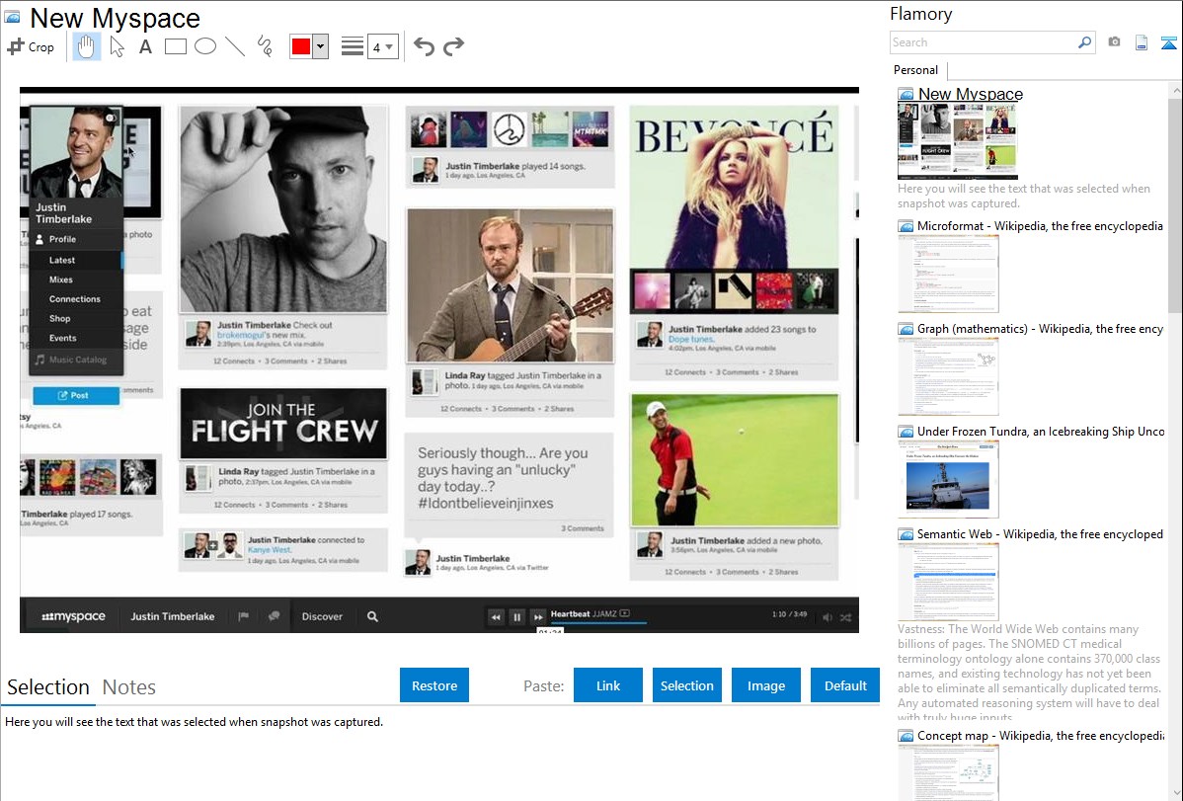Click the fast-forward playback button
1183x801 pixels.
point(537,616)
